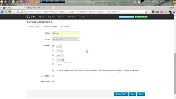This screenshot has height=99, width=176.
Task: Click the browser address bar URL
Action: (79, 12)
